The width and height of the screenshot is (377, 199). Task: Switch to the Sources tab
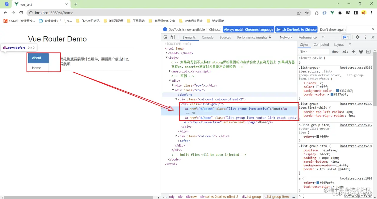tap(225, 37)
